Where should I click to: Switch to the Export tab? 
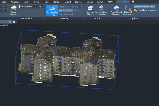click(68, 2)
